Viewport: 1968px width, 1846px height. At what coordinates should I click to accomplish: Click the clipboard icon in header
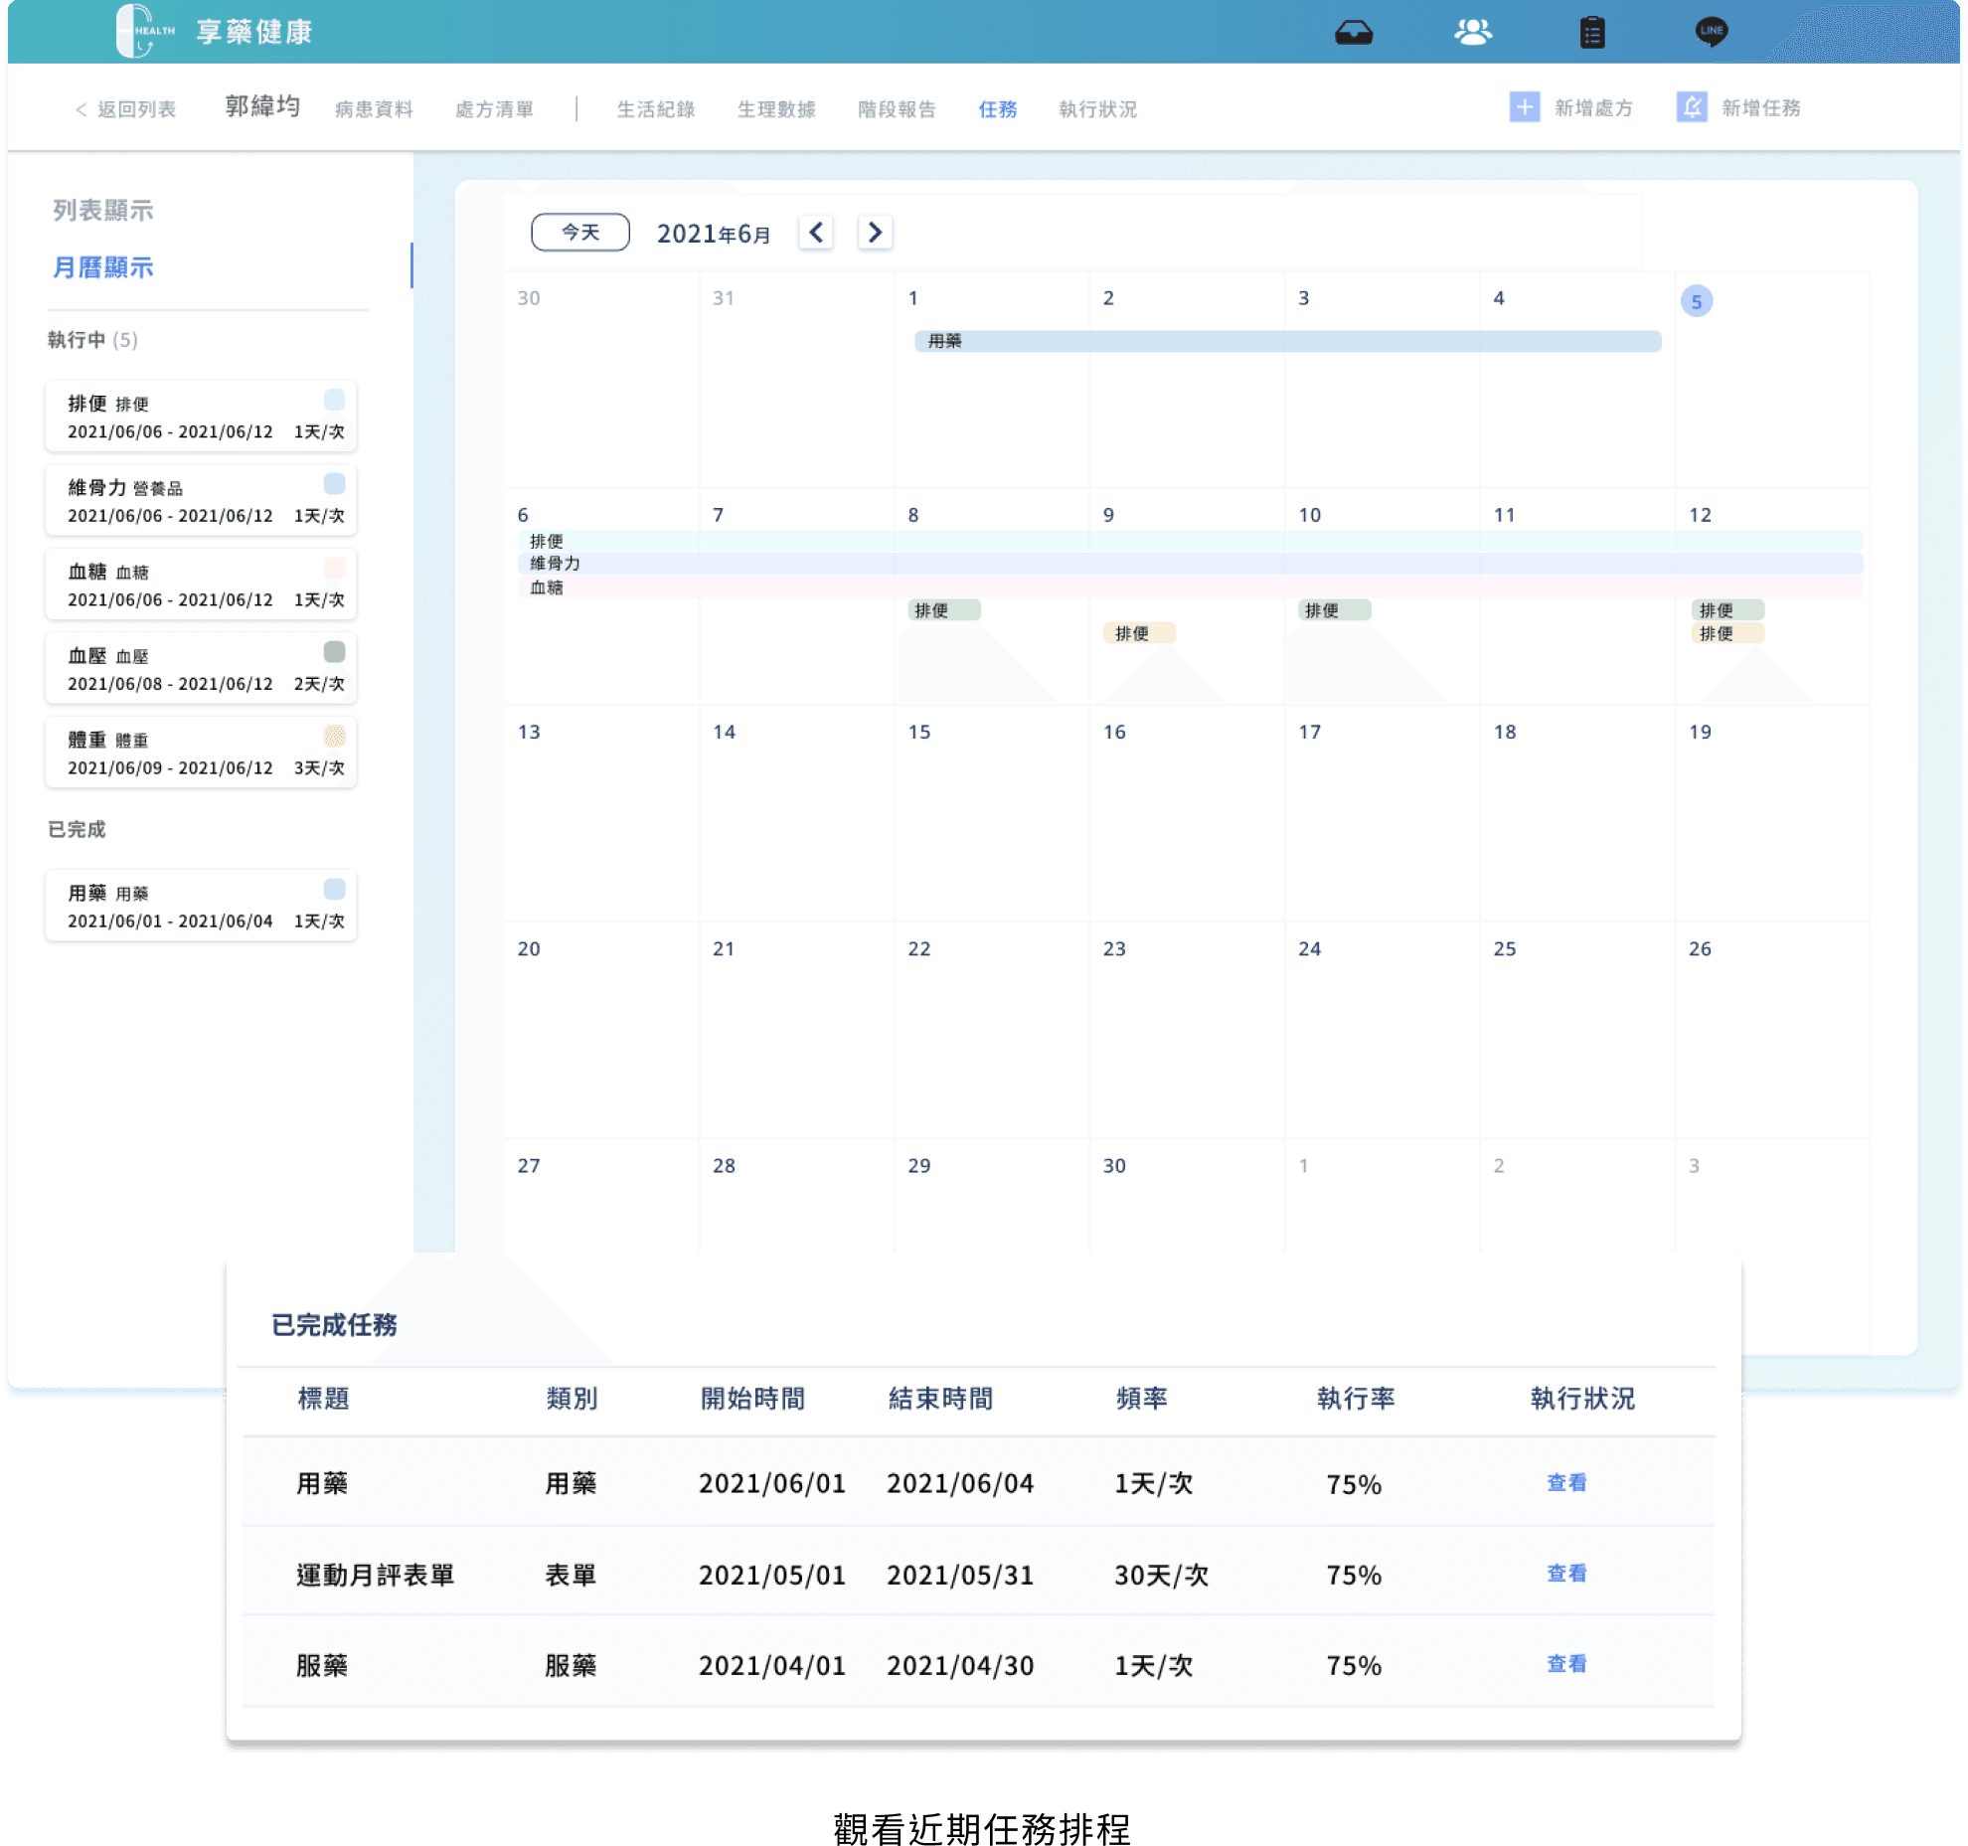1592,33
